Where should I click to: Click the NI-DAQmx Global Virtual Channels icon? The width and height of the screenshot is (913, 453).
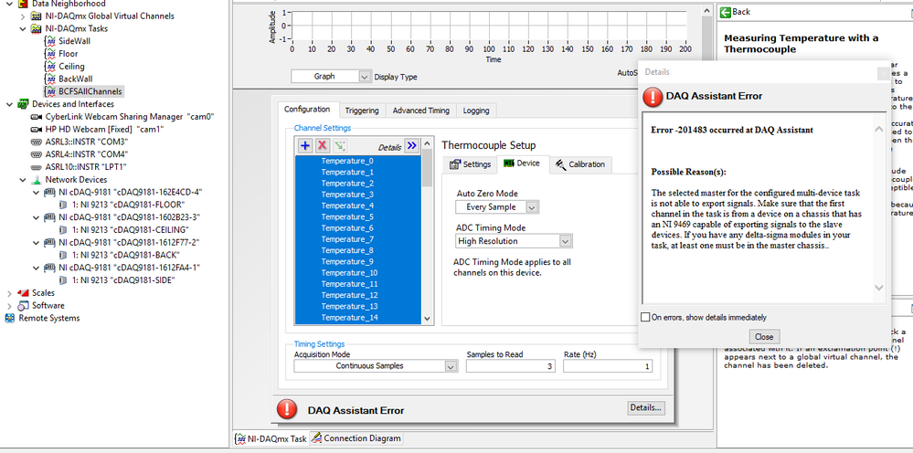37,16
